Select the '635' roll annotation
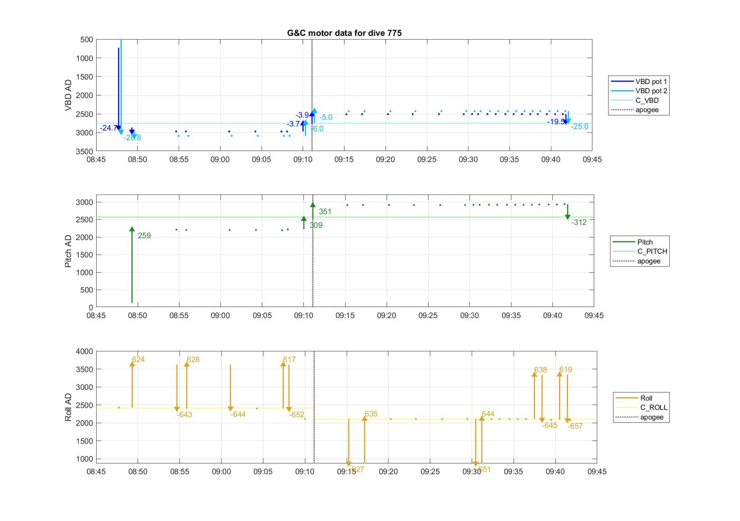 tap(371, 414)
